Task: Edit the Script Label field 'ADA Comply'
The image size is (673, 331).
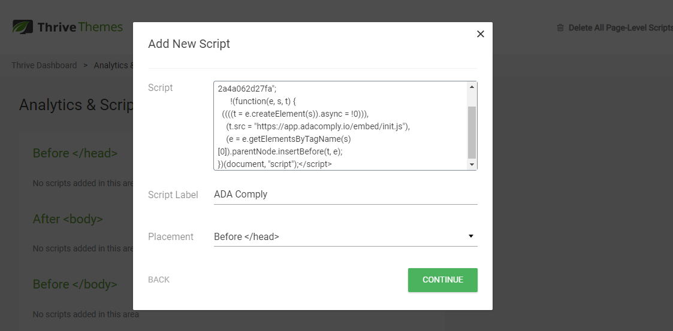Action: [x=346, y=194]
